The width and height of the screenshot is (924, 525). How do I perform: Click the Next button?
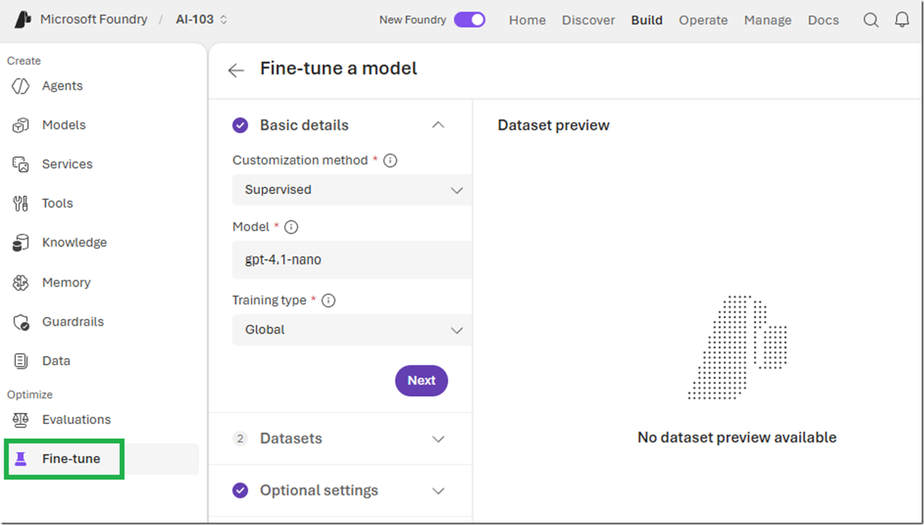pyautogui.click(x=422, y=381)
